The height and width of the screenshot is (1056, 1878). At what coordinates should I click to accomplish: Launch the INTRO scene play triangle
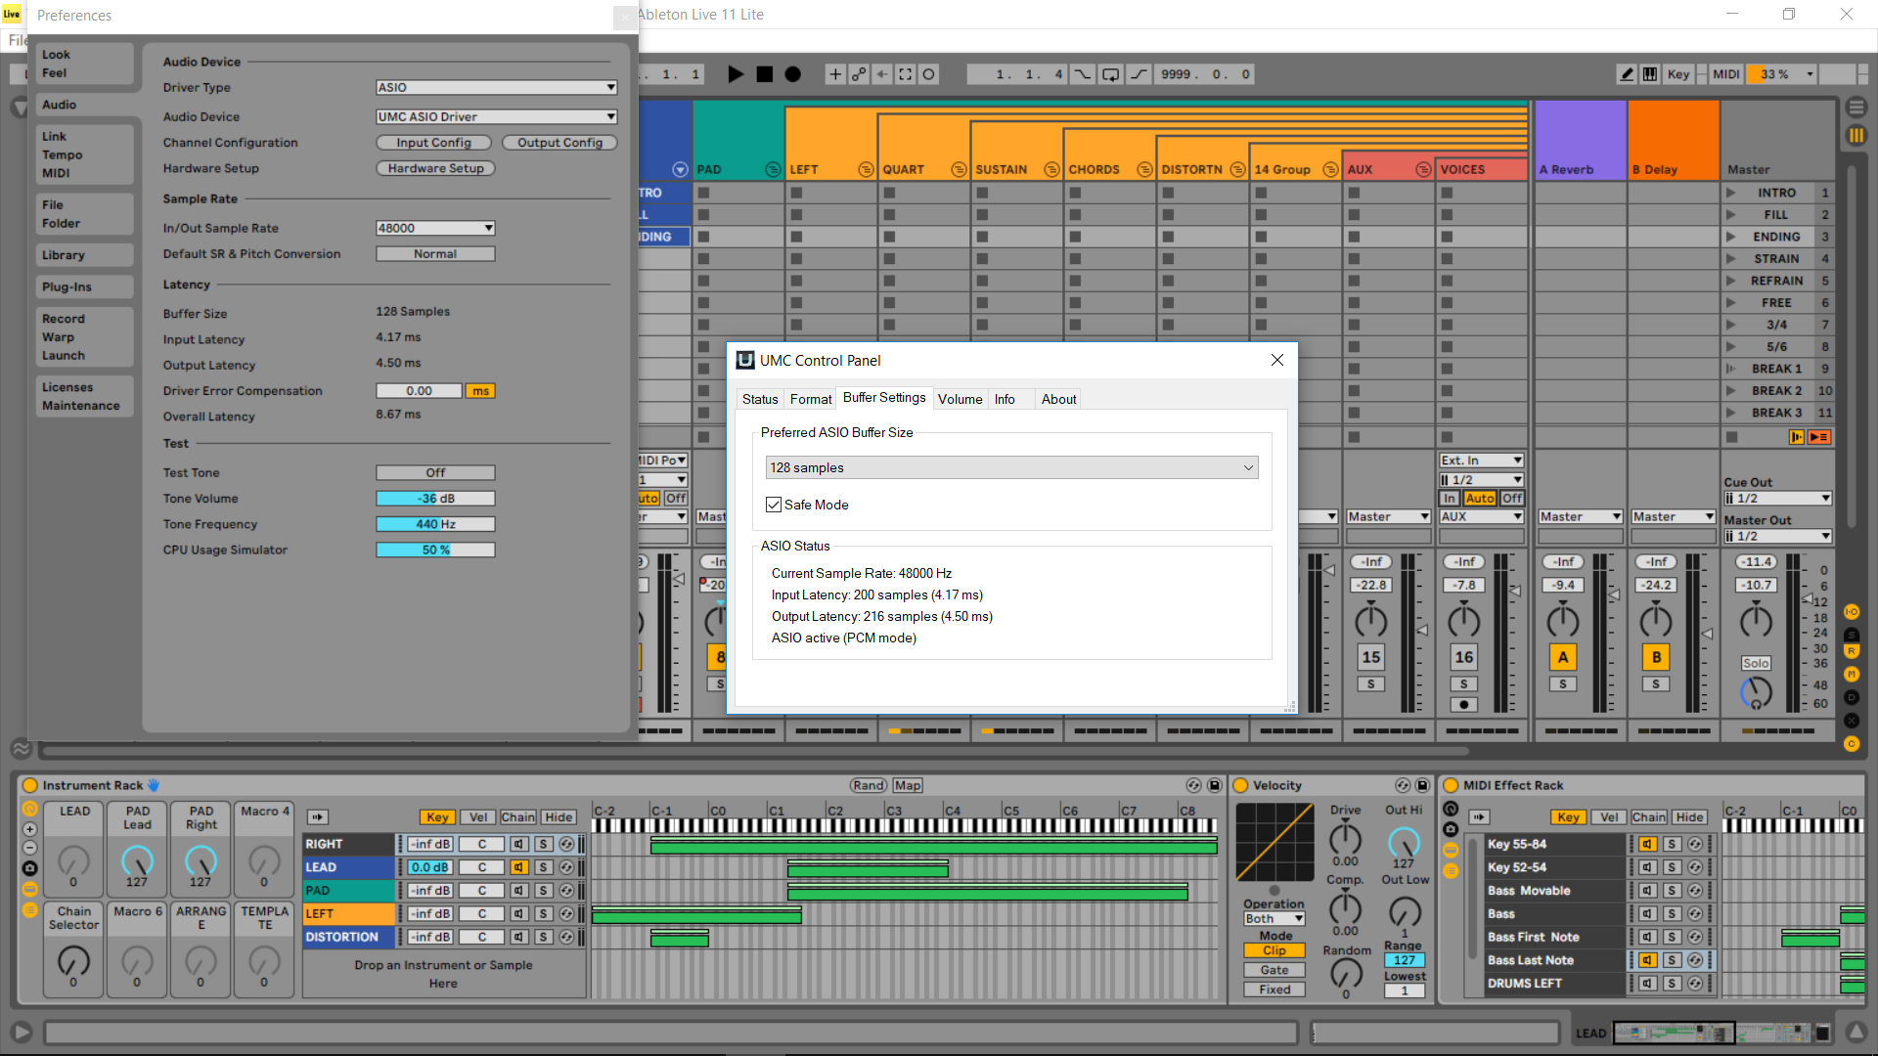pos(1730,193)
